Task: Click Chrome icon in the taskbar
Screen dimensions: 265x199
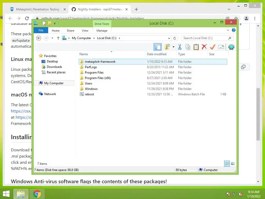Action: click(37, 194)
